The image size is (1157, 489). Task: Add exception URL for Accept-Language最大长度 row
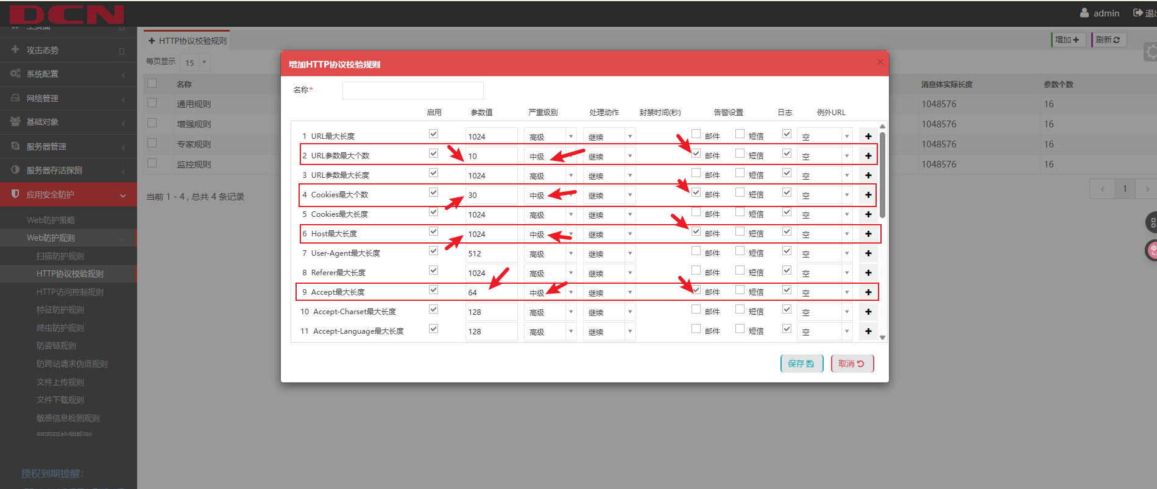[x=868, y=331]
